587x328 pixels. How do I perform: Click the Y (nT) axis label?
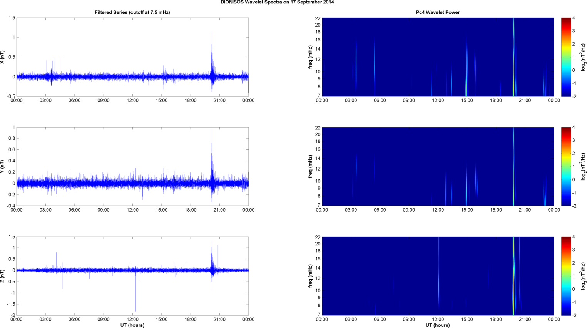coord(2,167)
